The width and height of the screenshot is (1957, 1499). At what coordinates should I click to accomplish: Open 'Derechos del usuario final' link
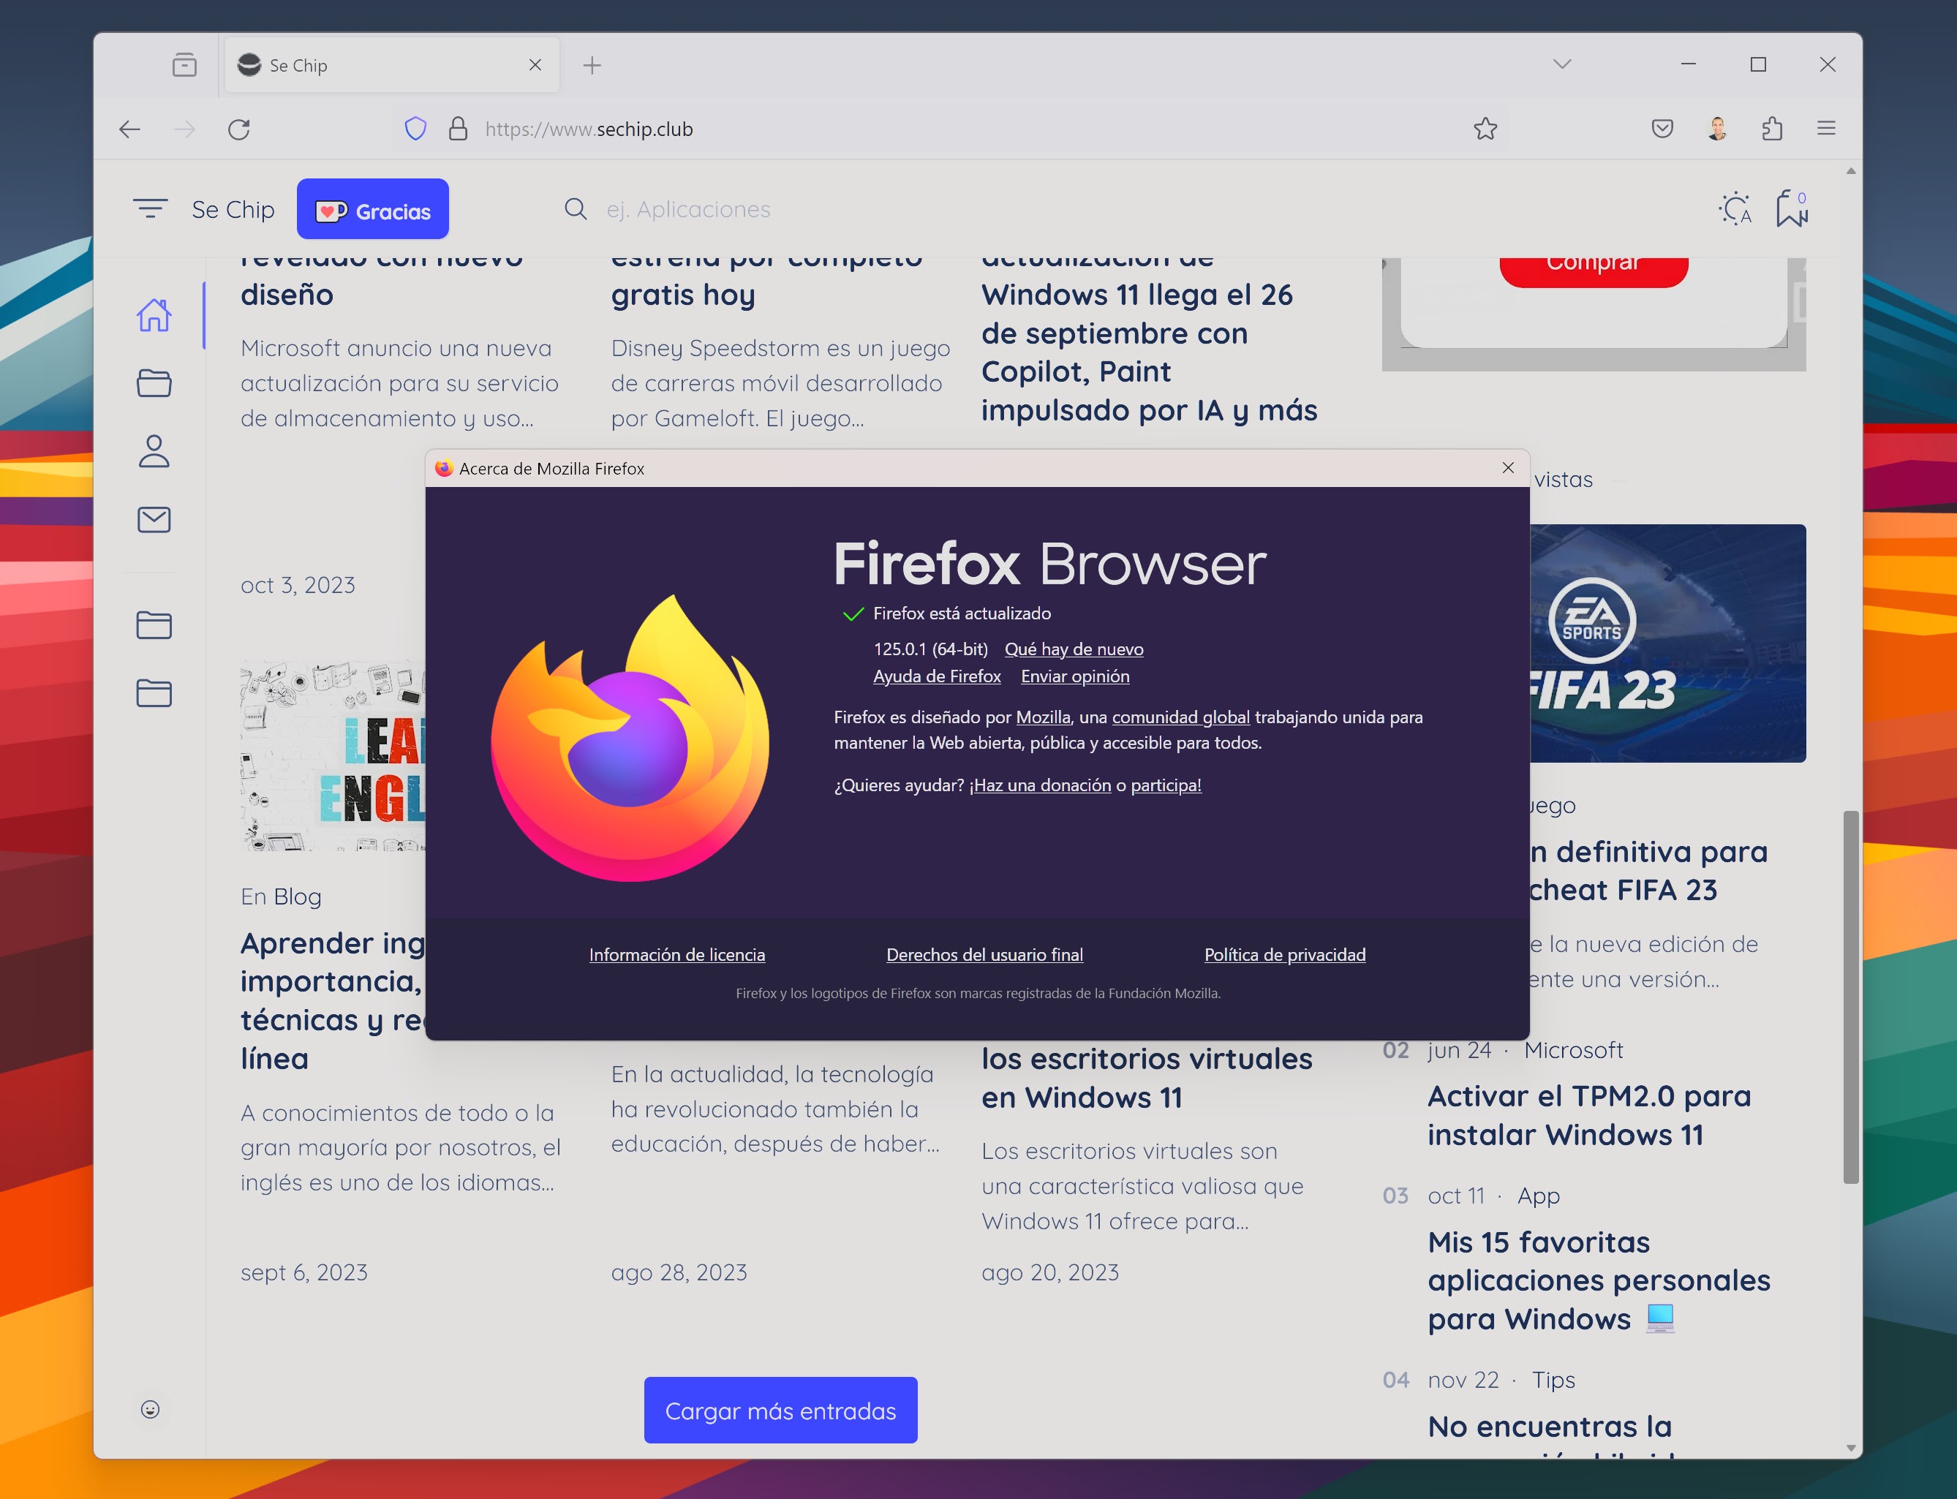point(984,955)
